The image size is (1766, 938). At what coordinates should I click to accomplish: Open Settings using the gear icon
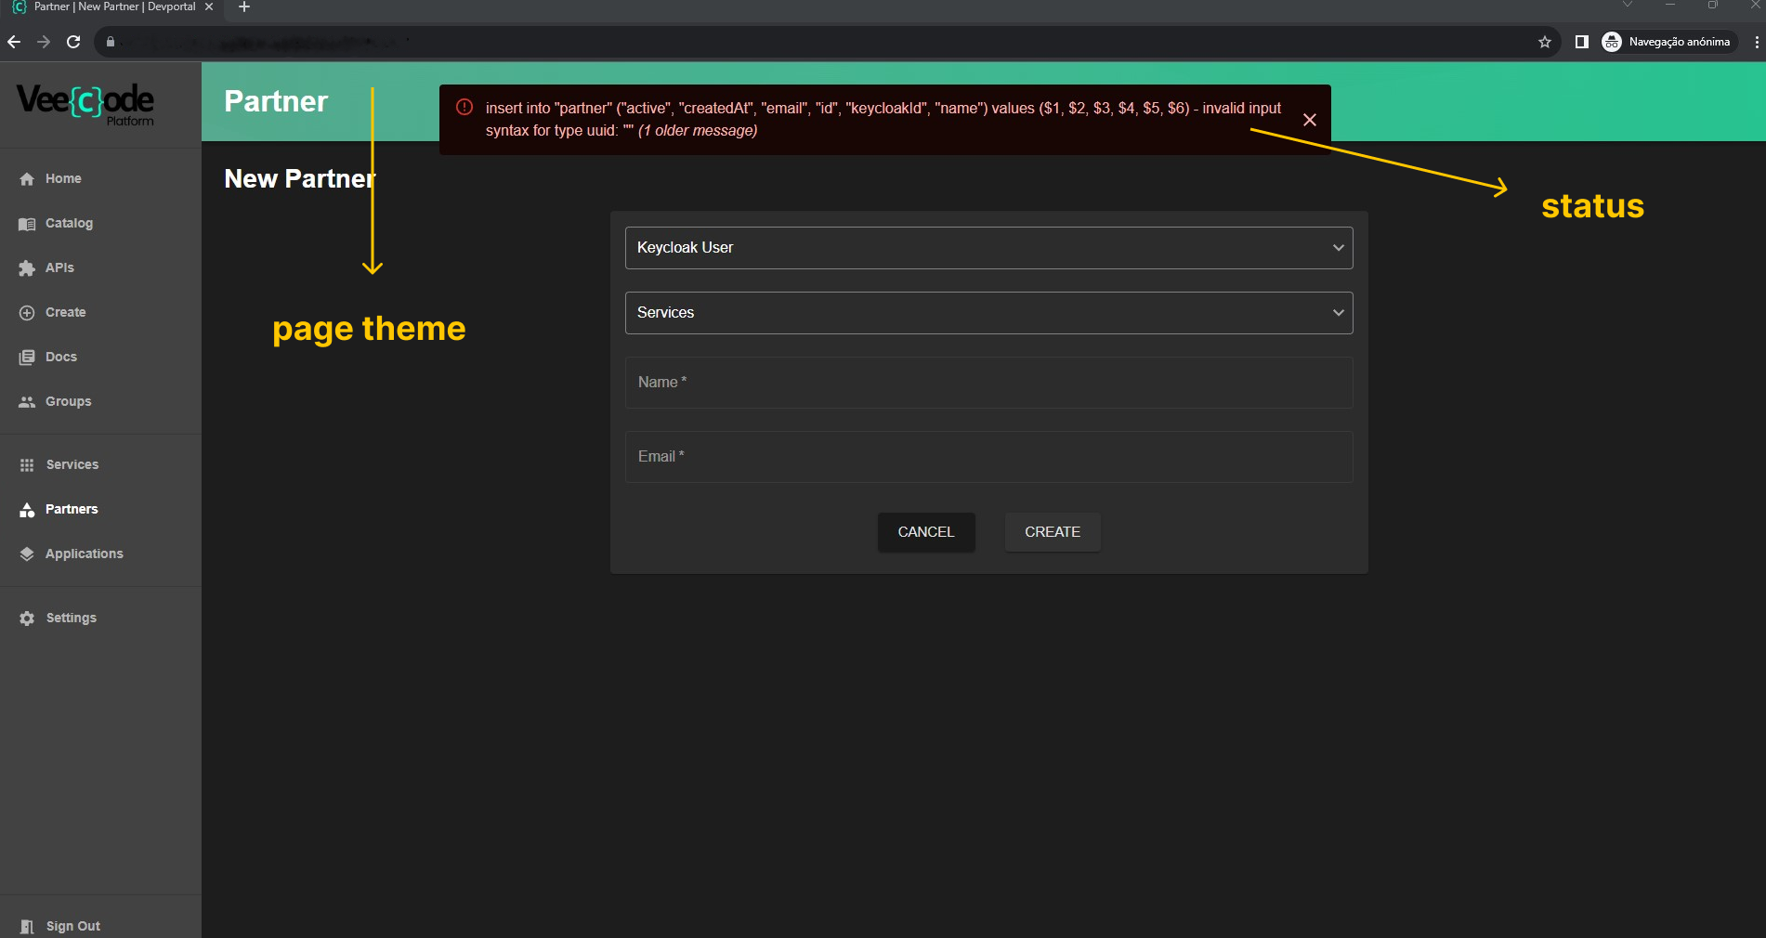coord(27,619)
